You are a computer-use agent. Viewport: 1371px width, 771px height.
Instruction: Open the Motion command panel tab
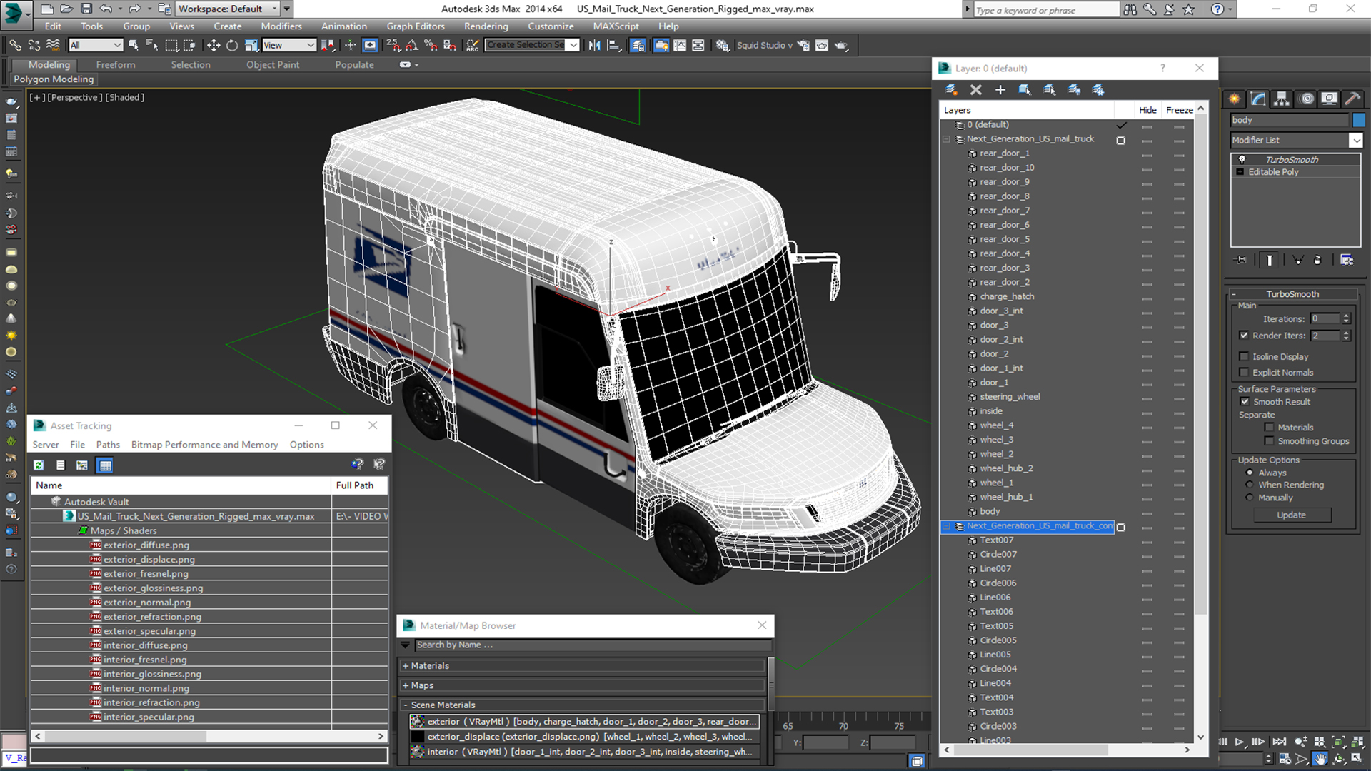[1306, 99]
